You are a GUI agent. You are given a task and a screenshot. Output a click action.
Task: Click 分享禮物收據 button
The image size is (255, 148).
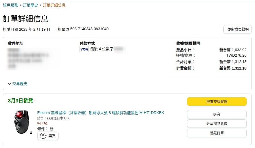pos(217,123)
